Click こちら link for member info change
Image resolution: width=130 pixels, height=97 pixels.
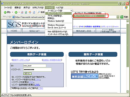pos(37,85)
